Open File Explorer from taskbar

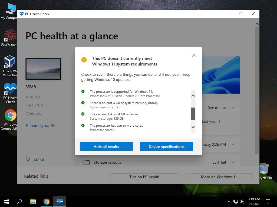(x=33, y=202)
